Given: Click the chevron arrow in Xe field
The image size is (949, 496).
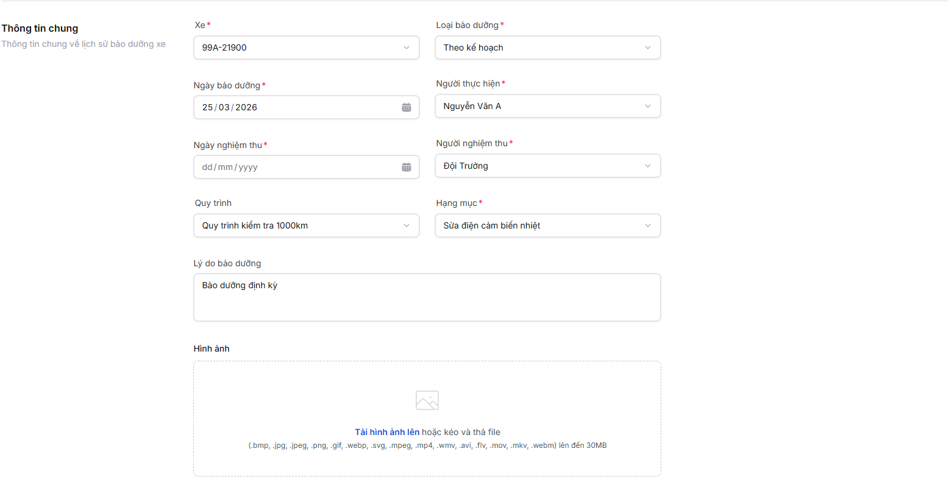Looking at the screenshot, I should pyautogui.click(x=407, y=48).
